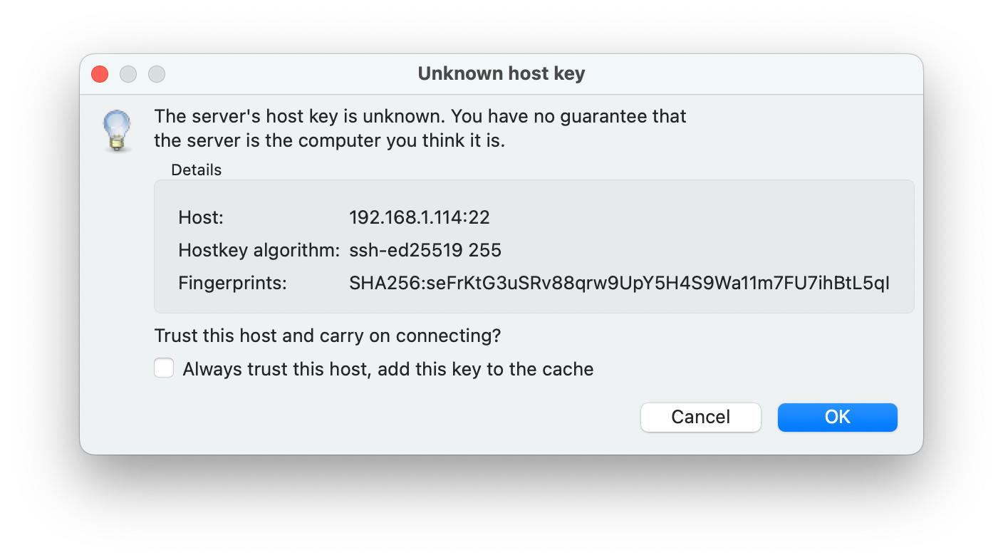Select the ssh-ed25519 algorithm text
Image resolution: width=1003 pixels, height=560 pixels.
[x=425, y=250]
